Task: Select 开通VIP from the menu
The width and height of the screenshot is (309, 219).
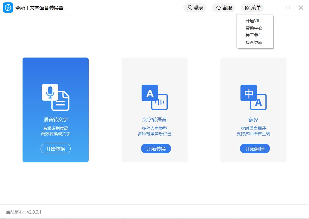Action: tap(253, 21)
